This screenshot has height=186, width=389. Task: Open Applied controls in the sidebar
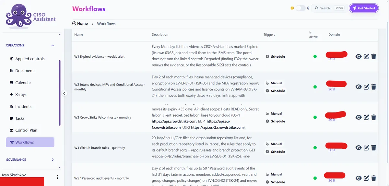tap(30, 59)
